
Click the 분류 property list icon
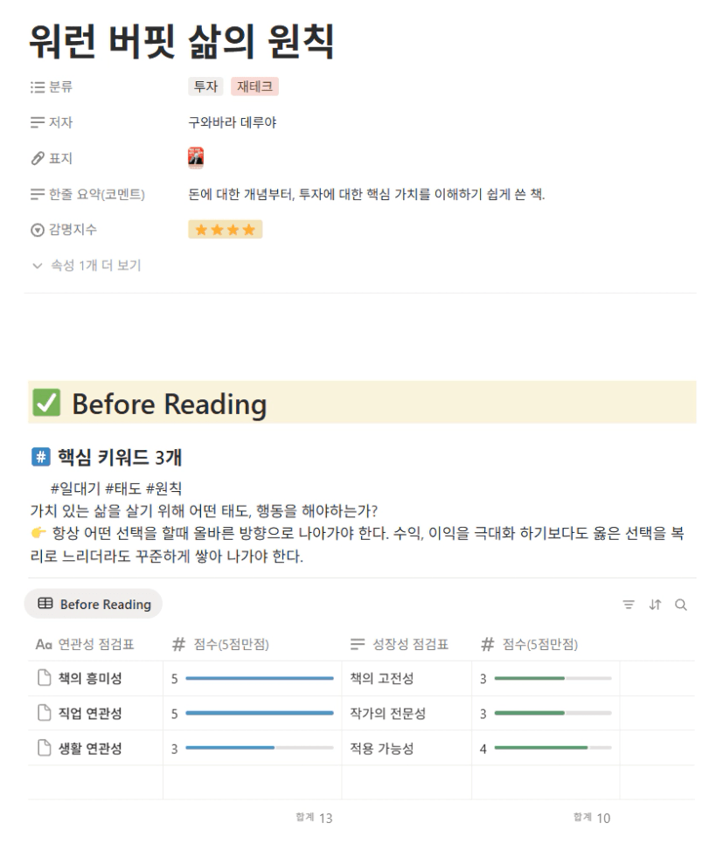point(37,86)
